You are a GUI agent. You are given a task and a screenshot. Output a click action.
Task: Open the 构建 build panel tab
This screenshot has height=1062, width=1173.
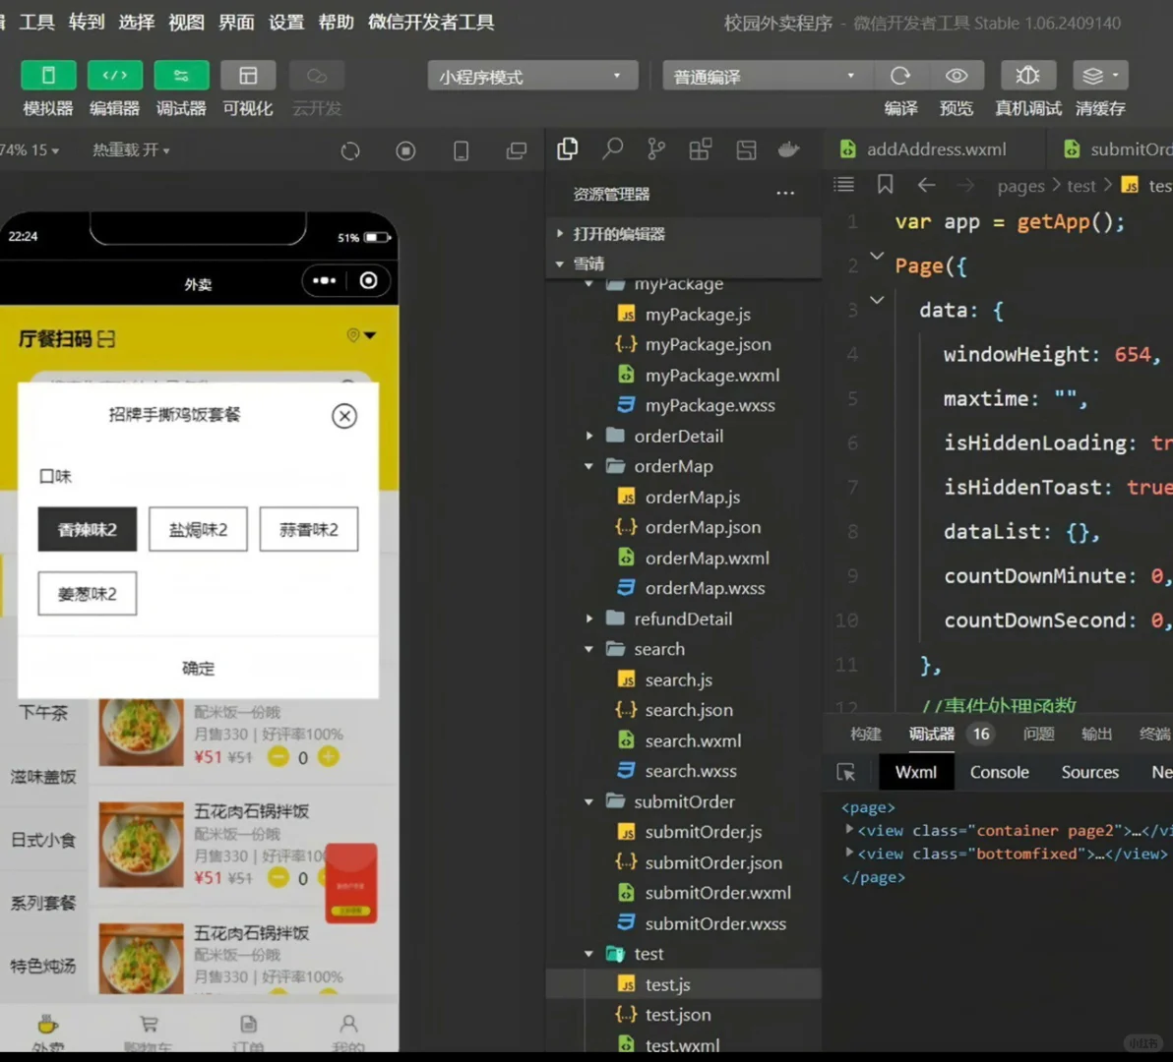point(866,734)
